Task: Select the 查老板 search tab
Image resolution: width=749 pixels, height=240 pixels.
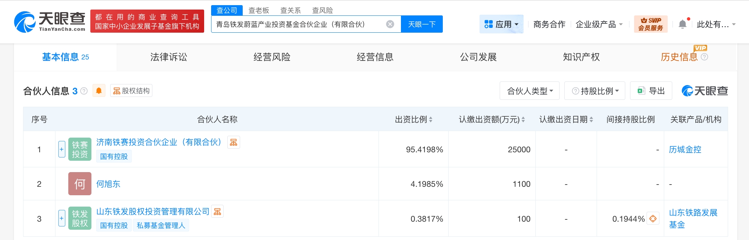Action: [258, 10]
